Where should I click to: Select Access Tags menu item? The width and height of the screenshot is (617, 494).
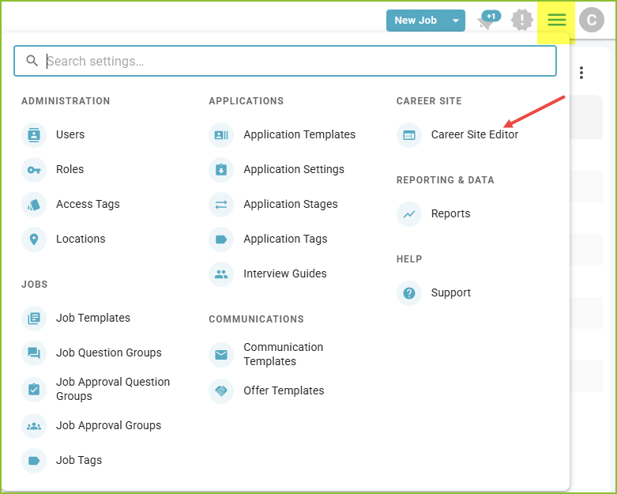[88, 204]
